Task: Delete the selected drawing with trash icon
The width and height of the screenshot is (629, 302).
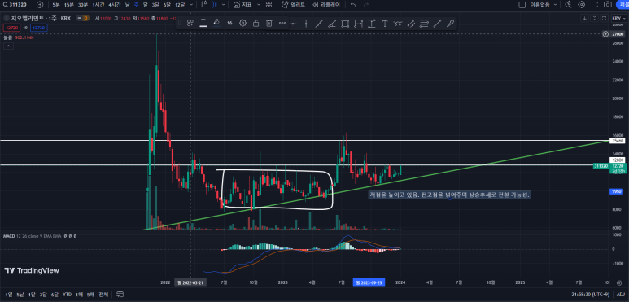Action: click(269, 24)
